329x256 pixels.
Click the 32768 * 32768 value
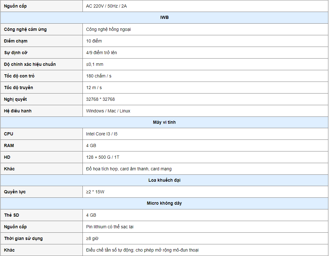tap(100, 99)
